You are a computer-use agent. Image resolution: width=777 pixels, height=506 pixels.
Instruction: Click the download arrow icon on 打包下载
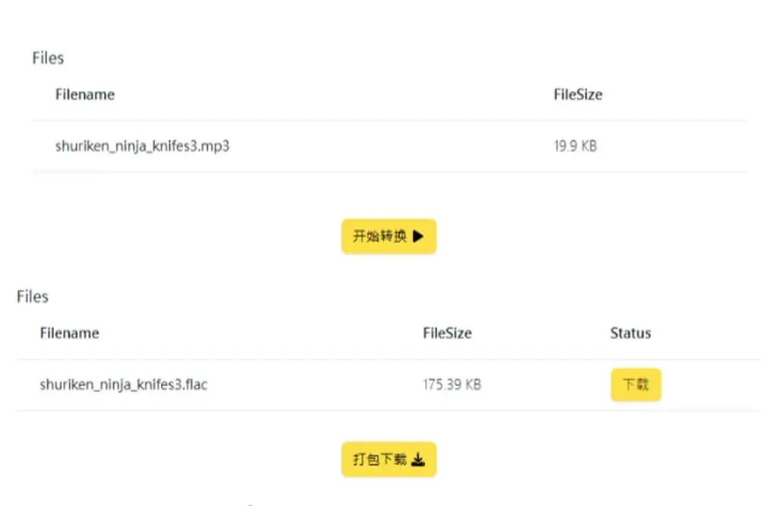coord(418,460)
